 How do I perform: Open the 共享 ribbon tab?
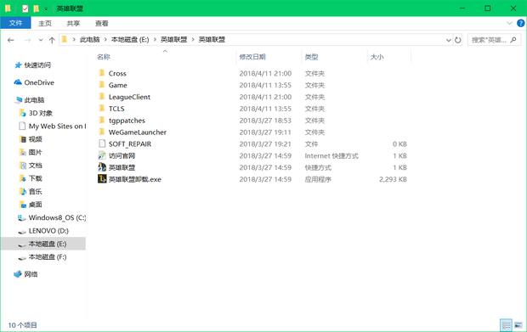(73, 23)
